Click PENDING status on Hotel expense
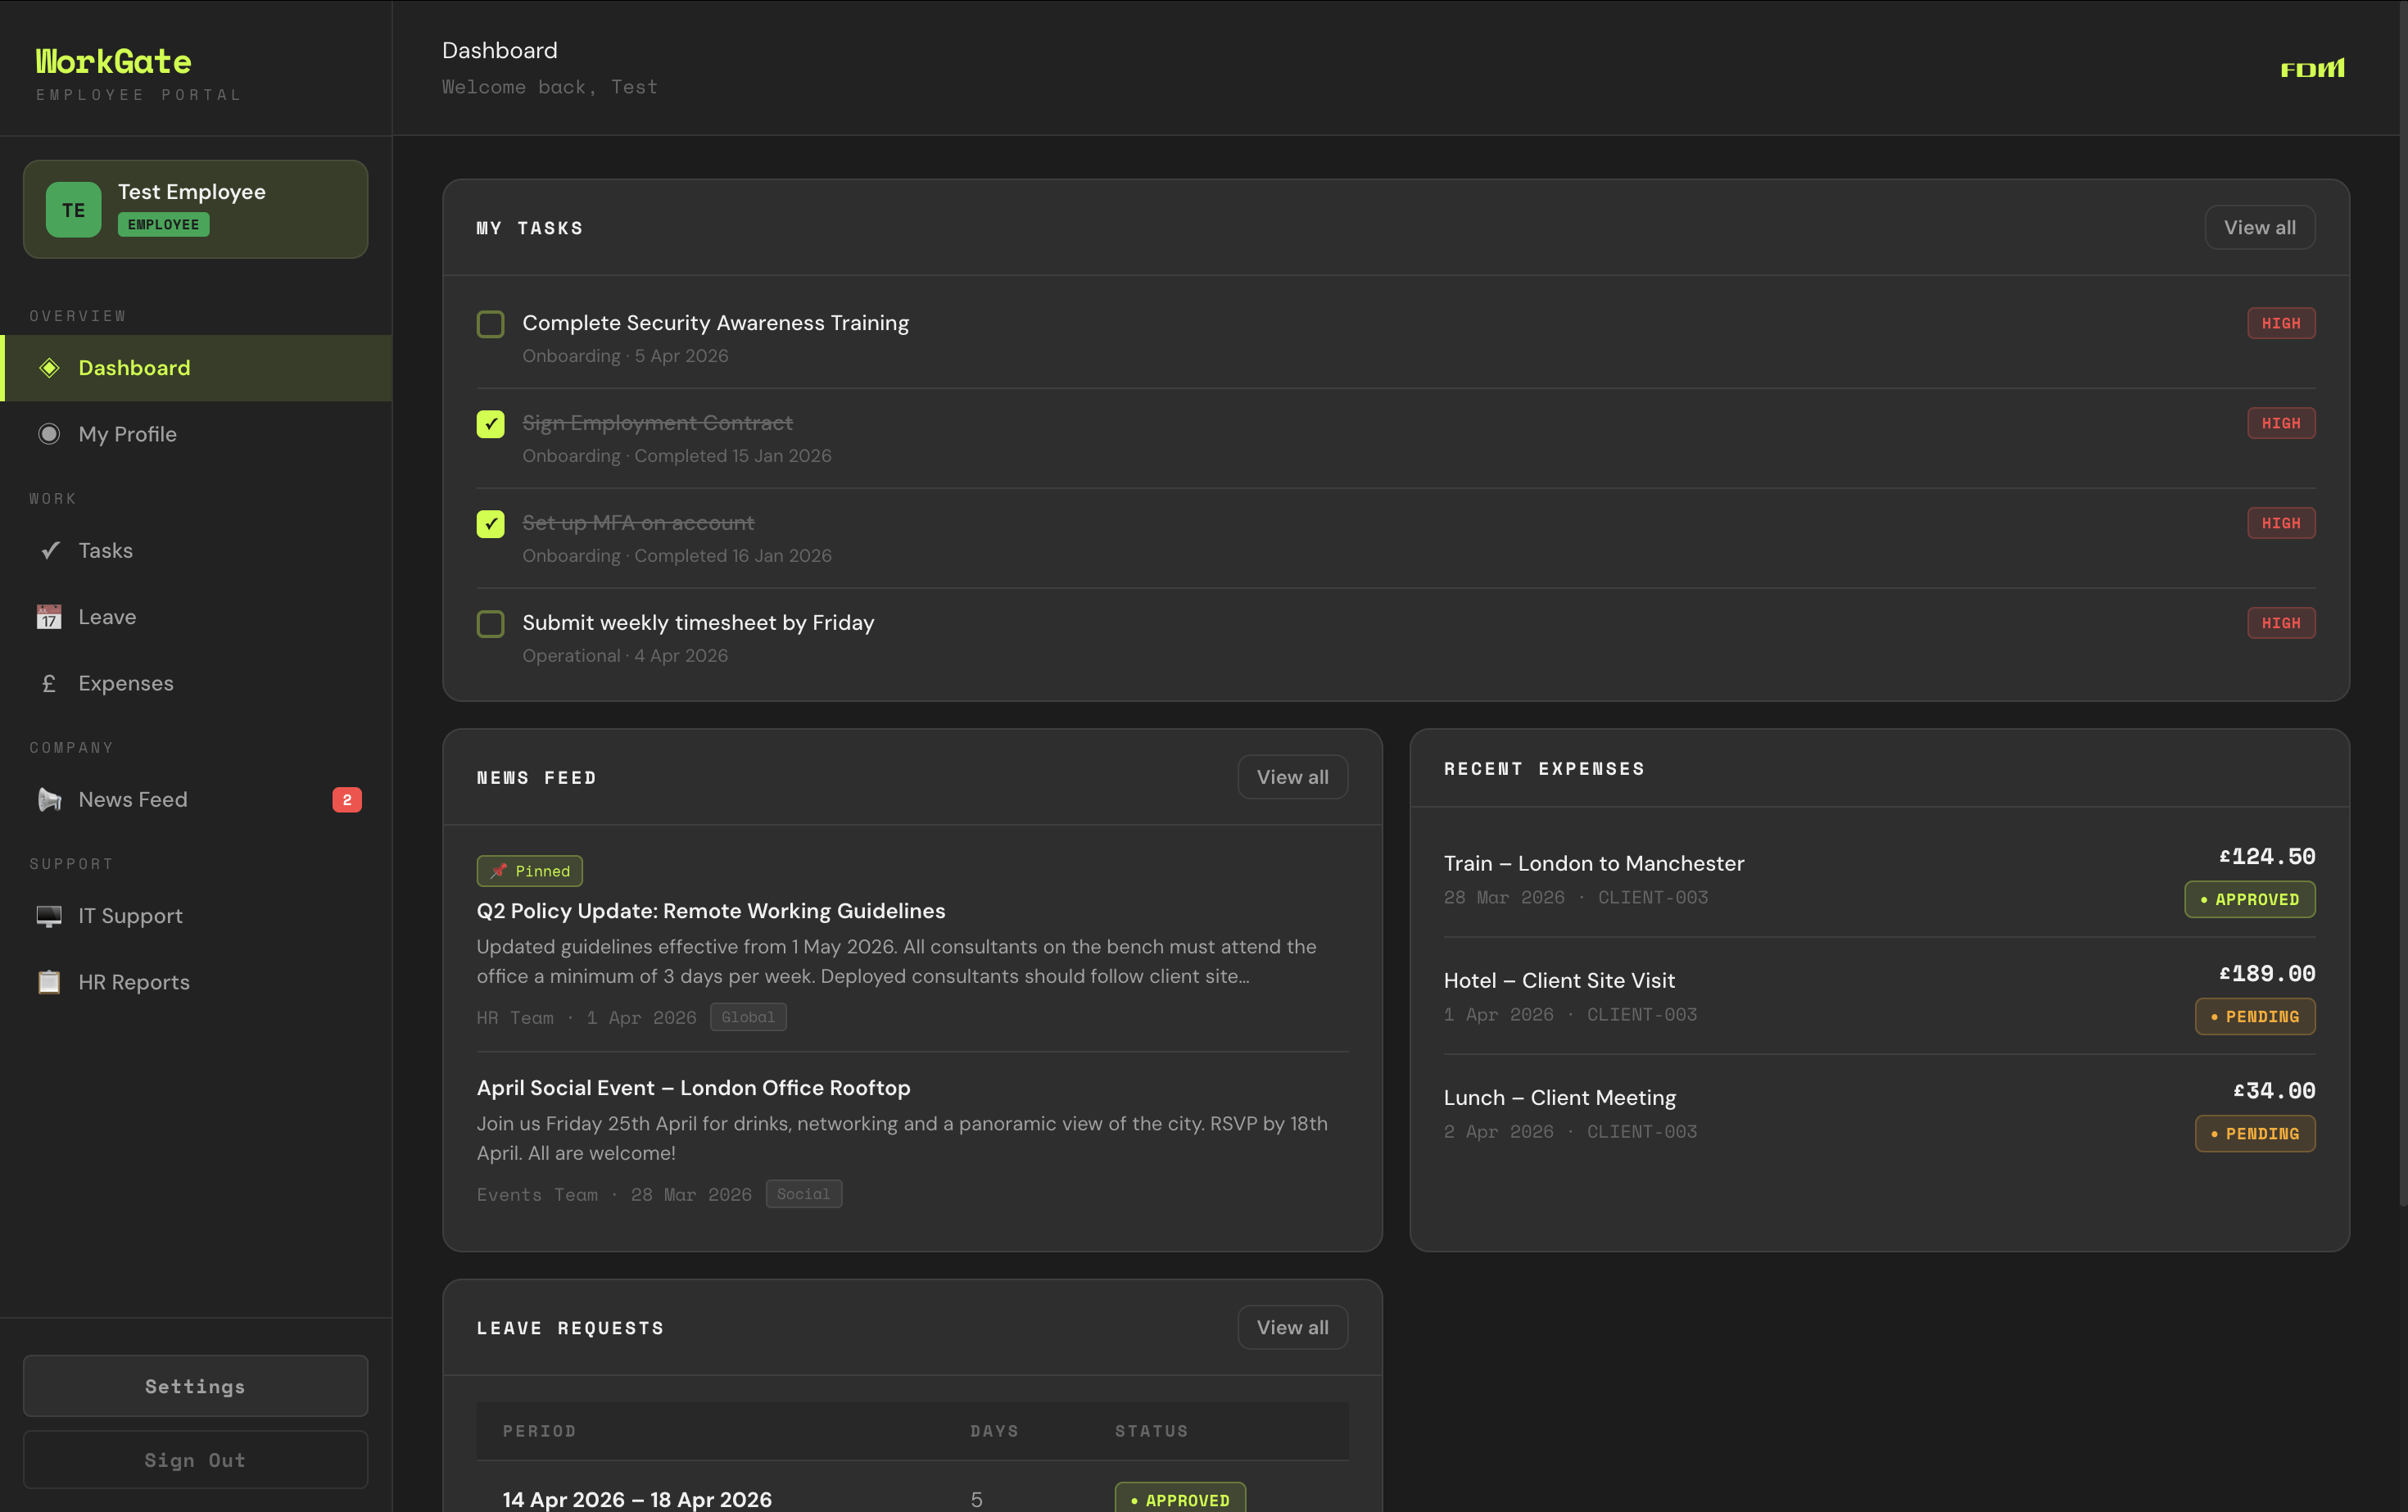 tap(2255, 1016)
